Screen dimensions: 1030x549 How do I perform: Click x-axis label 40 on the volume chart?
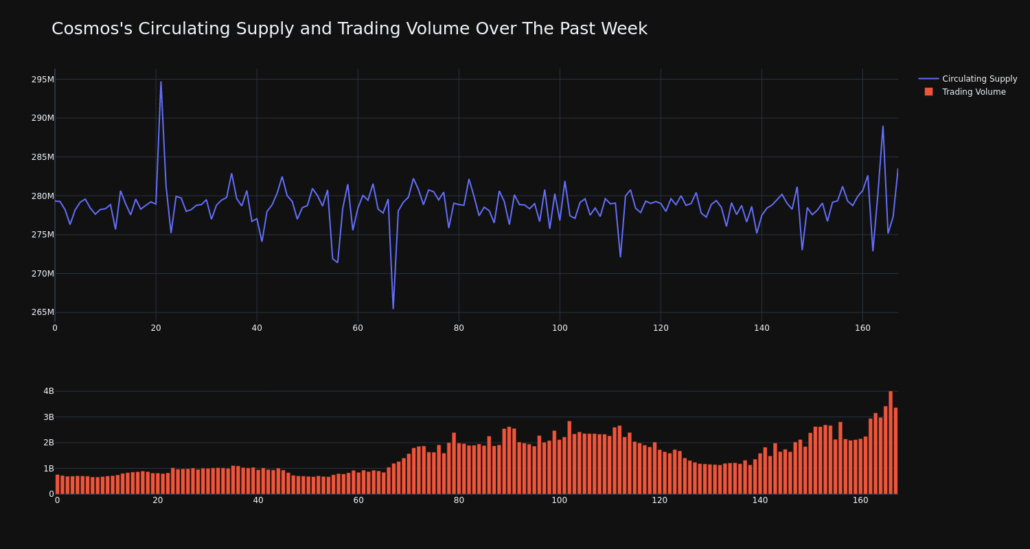pos(258,500)
